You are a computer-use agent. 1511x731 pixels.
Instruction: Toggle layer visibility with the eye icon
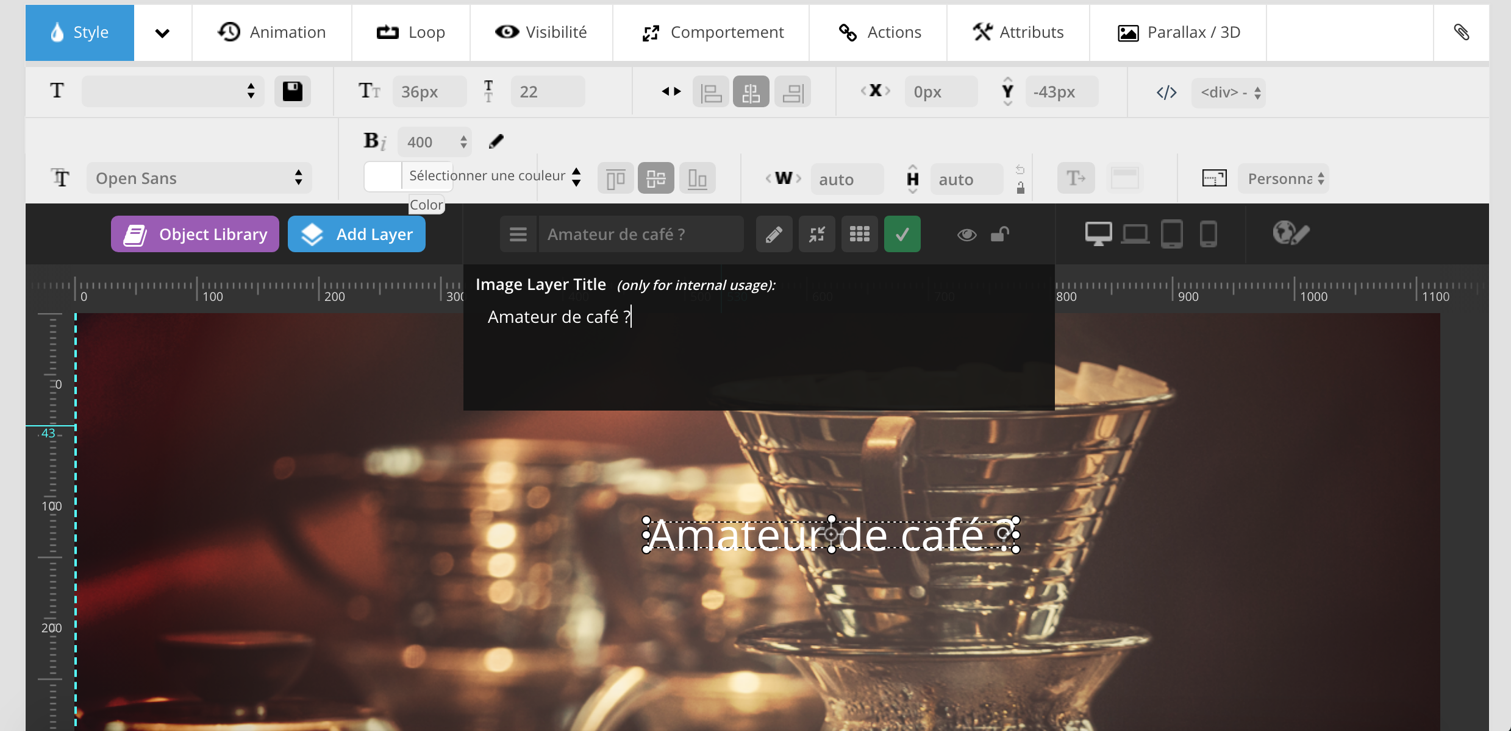pyautogui.click(x=966, y=235)
